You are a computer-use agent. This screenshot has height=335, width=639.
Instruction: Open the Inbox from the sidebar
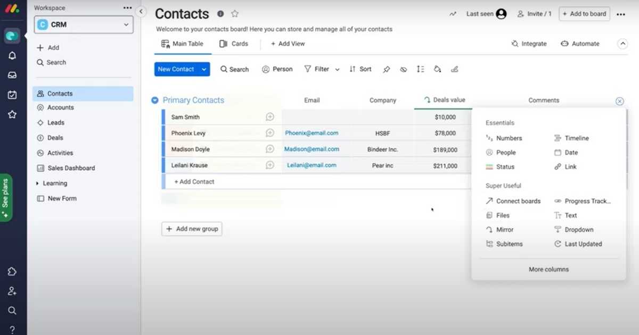[x=12, y=74]
